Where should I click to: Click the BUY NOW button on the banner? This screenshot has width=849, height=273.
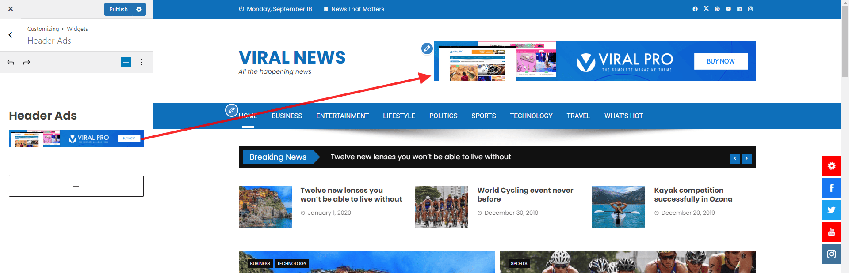pos(721,61)
